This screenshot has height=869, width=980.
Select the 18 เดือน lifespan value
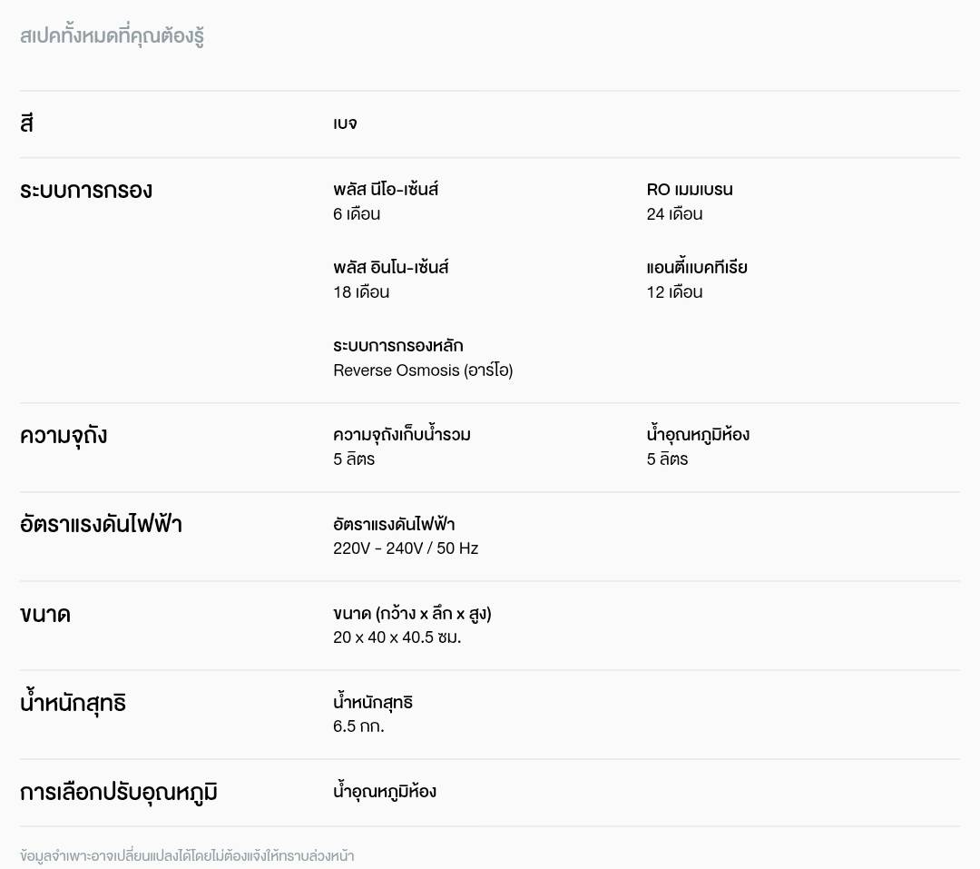[x=361, y=292]
